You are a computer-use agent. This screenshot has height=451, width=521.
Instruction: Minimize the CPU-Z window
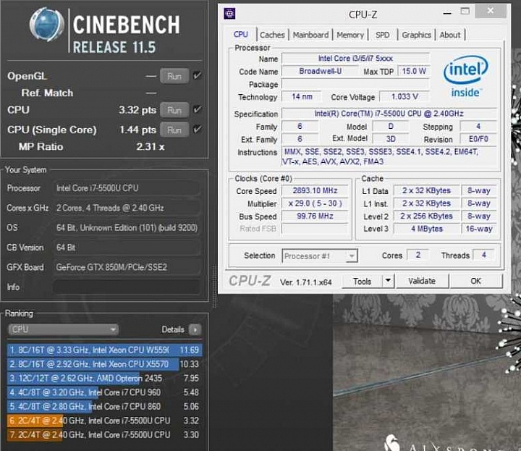447,13
